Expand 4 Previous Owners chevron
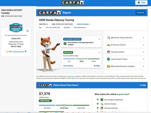 click(x=144, y=45)
